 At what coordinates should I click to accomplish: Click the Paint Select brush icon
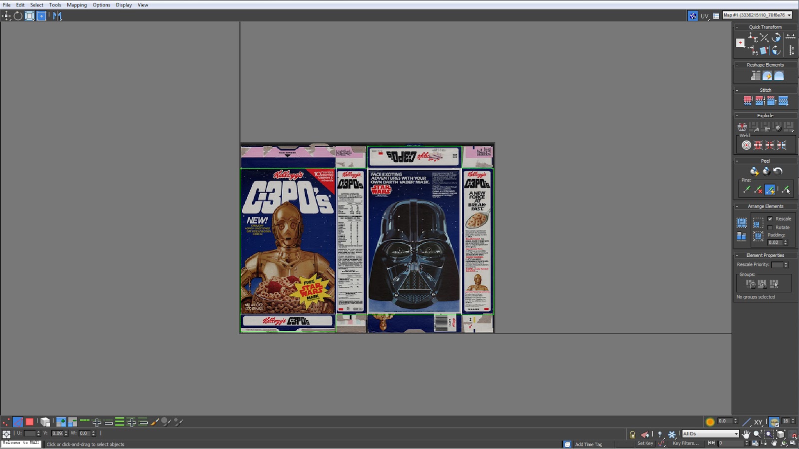155,423
